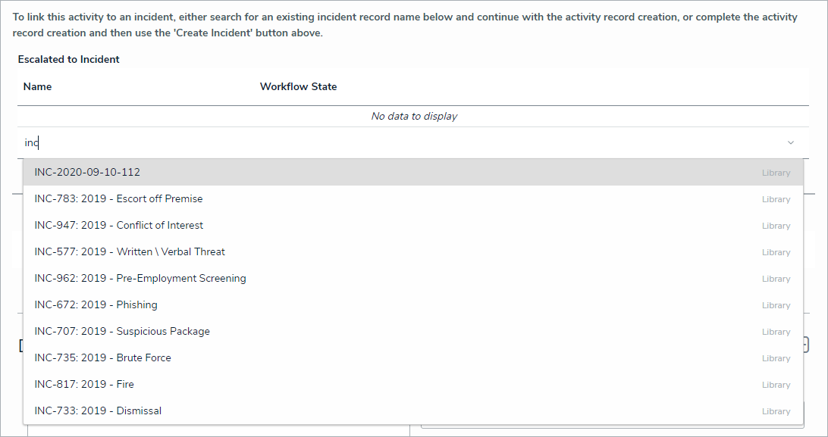The width and height of the screenshot is (828, 437).
Task: Click the Name column header
Action: [38, 87]
